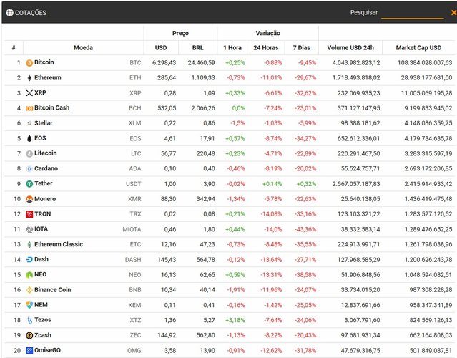Click Tether 24-hour change +0,14%
The image size is (457, 358).
[272, 184]
